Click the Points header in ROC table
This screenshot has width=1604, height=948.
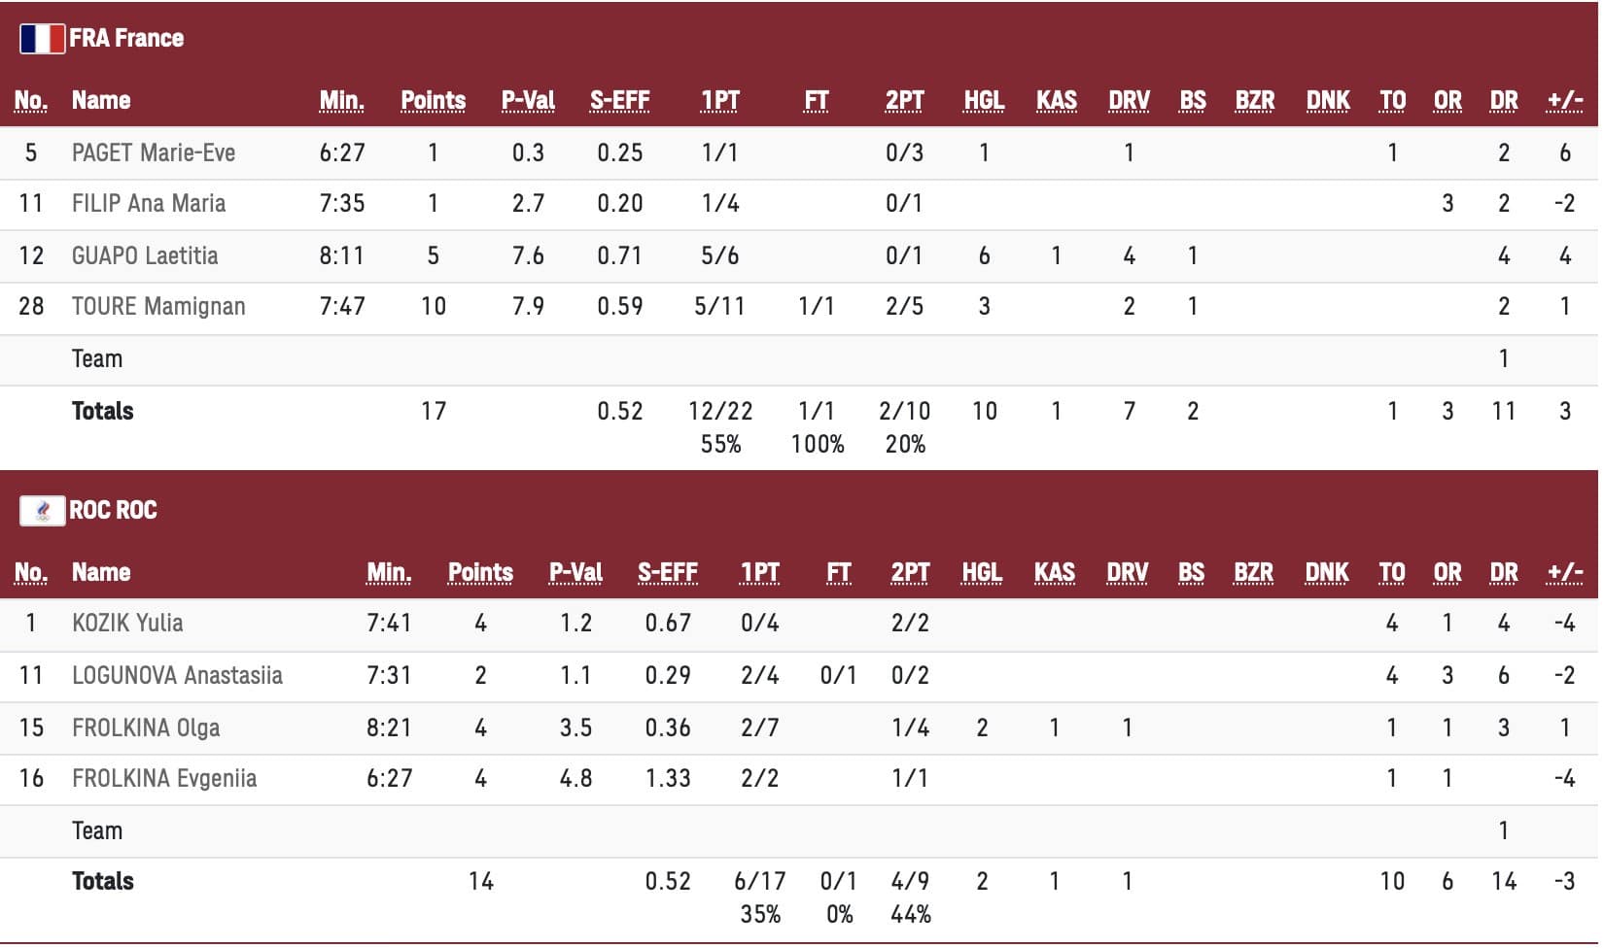pos(480,572)
